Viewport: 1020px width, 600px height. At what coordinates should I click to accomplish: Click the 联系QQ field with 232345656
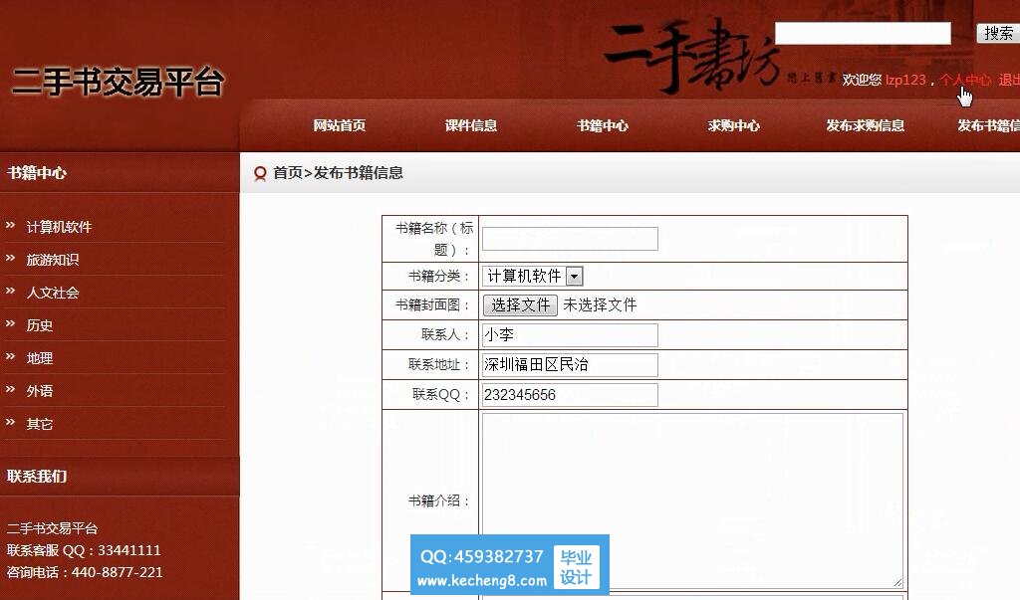click(570, 395)
